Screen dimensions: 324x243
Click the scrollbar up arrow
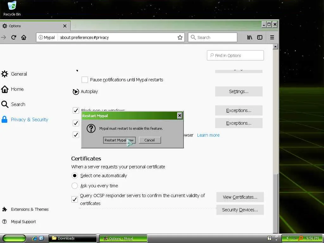tap(275, 47)
